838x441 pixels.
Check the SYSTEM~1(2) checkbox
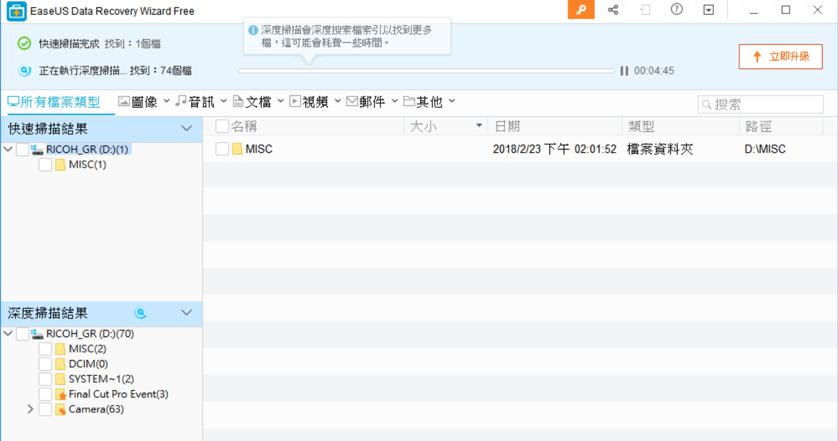[46, 379]
